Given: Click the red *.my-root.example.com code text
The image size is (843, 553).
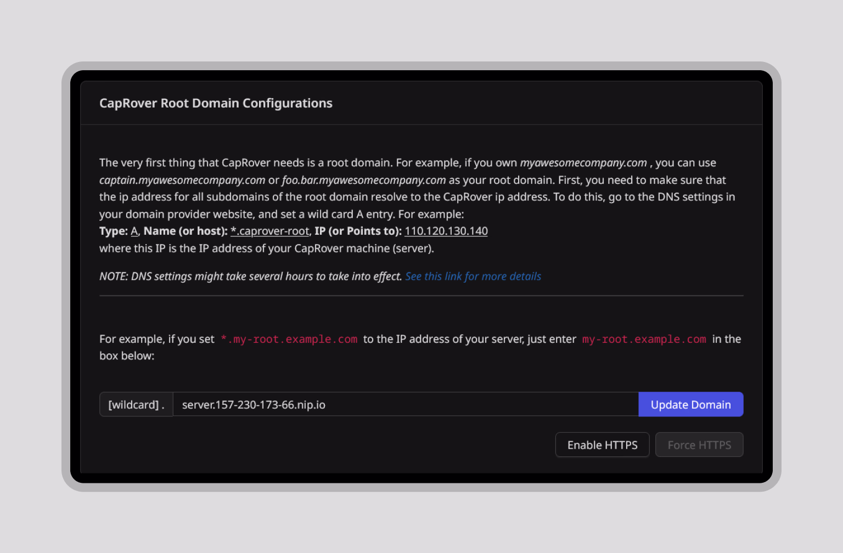Looking at the screenshot, I should tap(289, 339).
